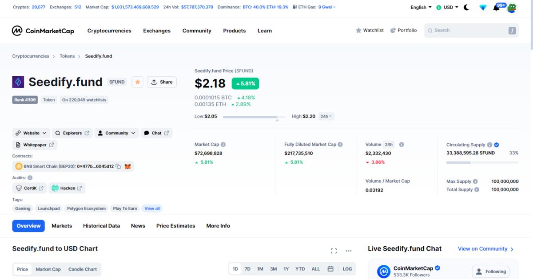Select the 1M chart range
The height and width of the screenshot is (279, 533).
point(260,269)
